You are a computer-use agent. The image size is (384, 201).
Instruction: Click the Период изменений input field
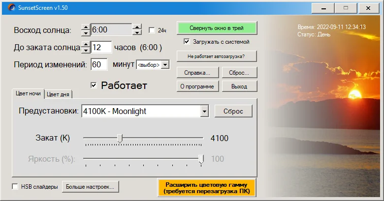pos(99,64)
